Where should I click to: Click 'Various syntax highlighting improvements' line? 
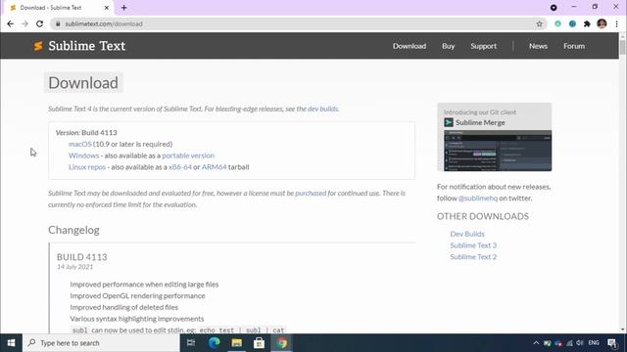coord(137,319)
